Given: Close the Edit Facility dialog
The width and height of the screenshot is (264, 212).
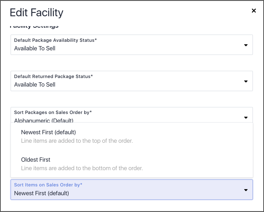Looking at the screenshot, I should pyautogui.click(x=254, y=11).
